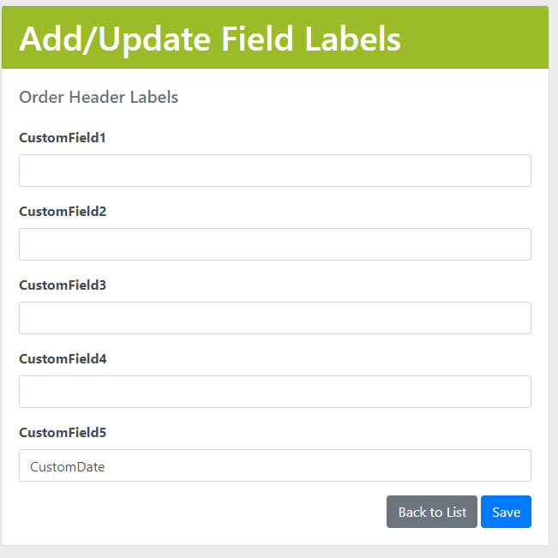Screen dimensions: 558x558
Task: Click the CustomField5 label text
Action: point(63,432)
